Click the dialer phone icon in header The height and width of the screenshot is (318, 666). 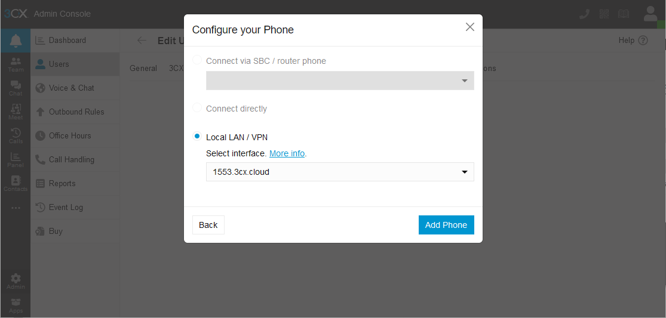tap(584, 14)
